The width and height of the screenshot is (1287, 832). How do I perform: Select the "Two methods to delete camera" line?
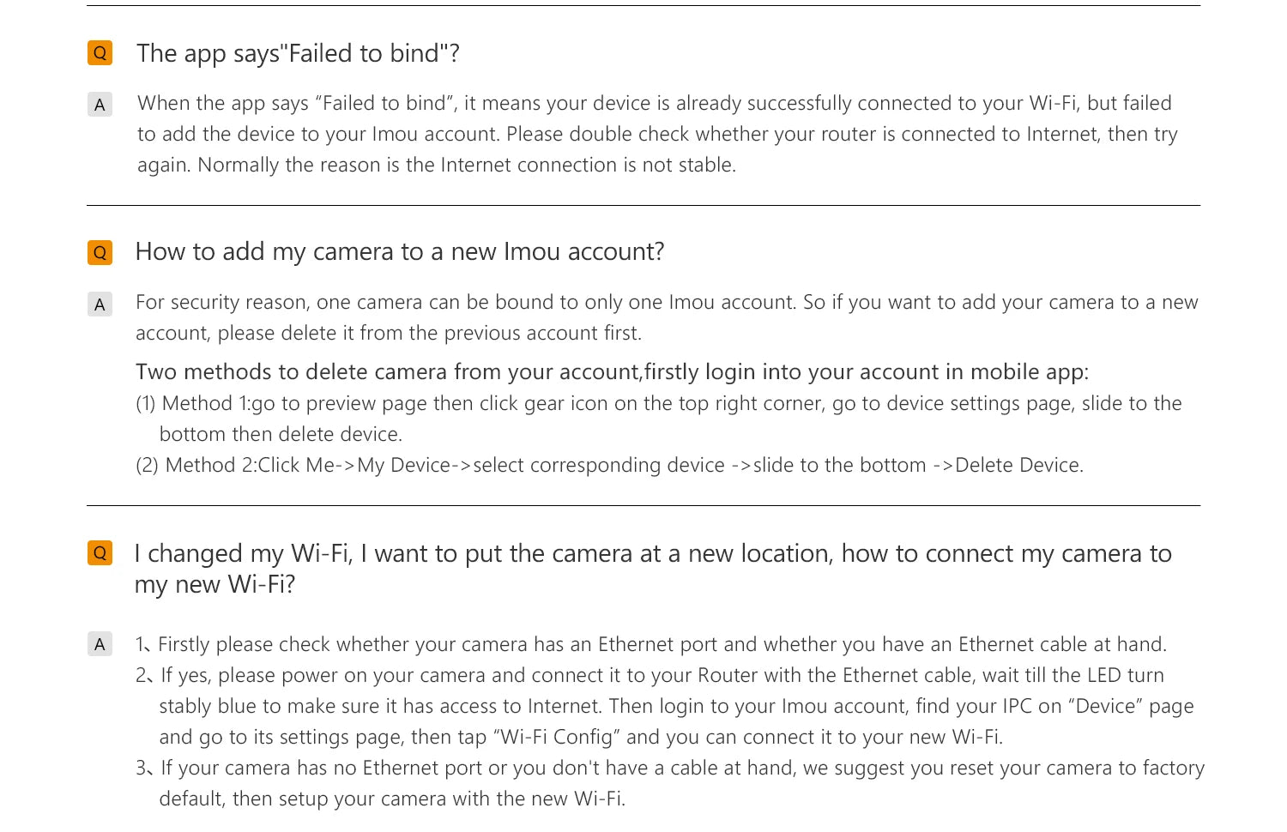[x=612, y=372]
